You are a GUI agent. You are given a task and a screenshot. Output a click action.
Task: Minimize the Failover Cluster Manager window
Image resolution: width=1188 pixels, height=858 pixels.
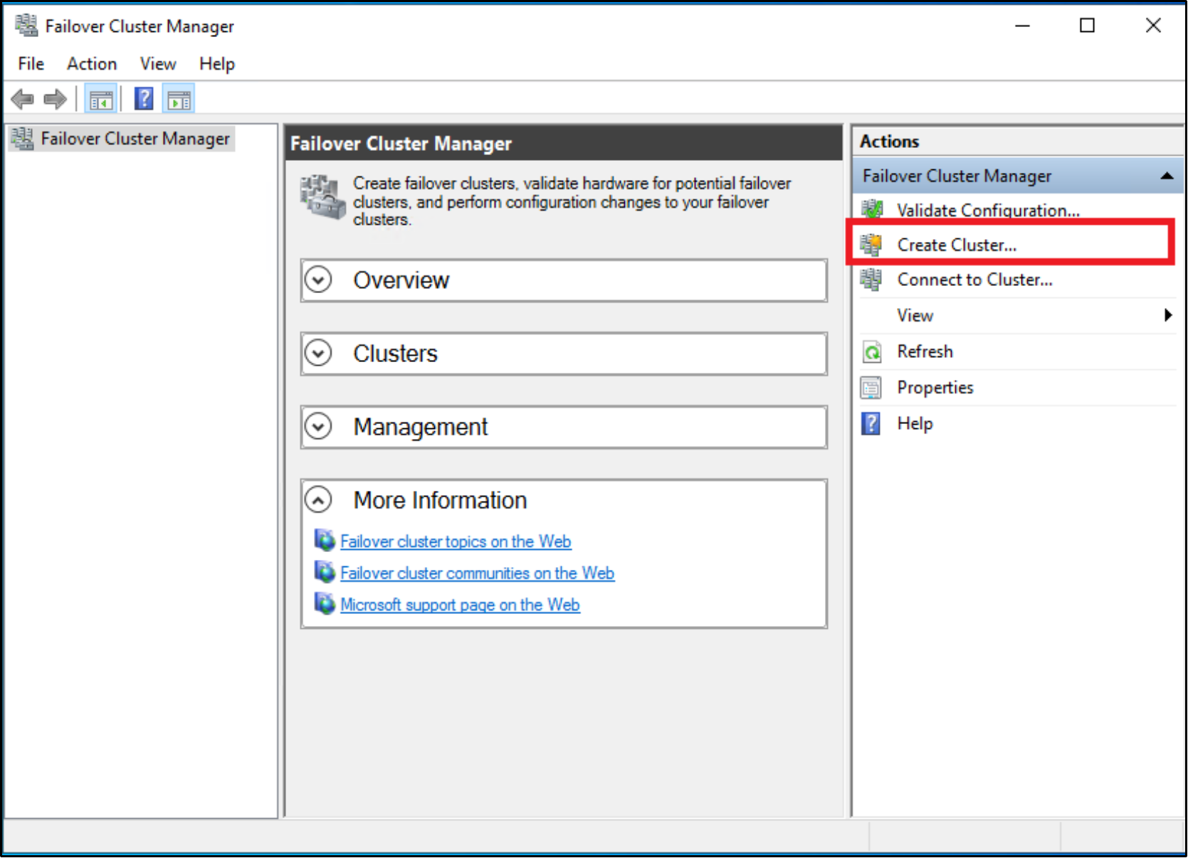1022,26
